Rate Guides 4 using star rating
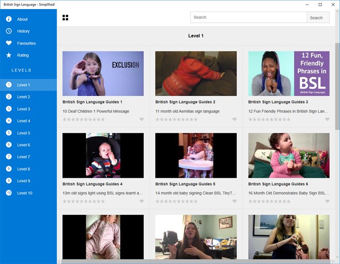Image resolution: width=340 pixels, height=264 pixels. click(84, 201)
